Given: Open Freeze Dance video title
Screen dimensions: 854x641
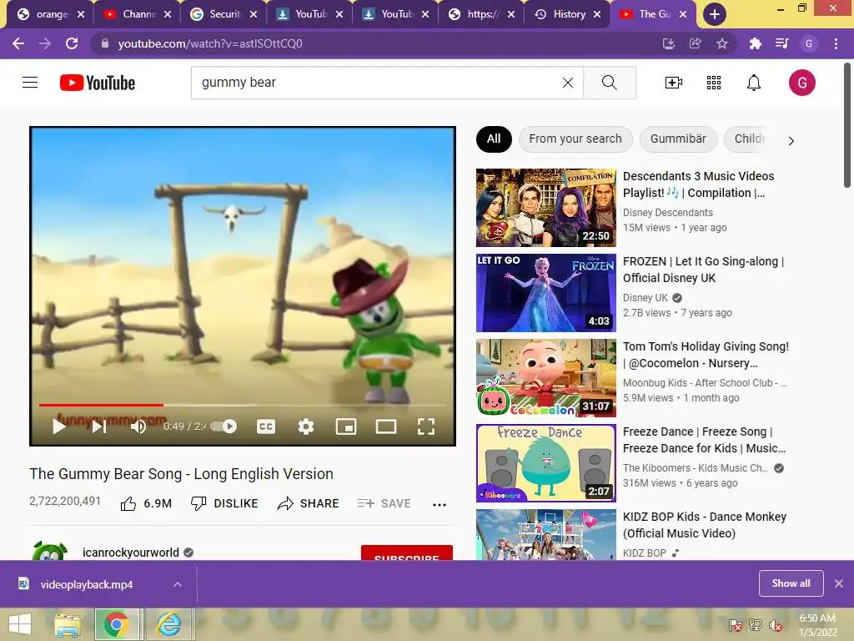Looking at the screenshot, I should 704,439.
